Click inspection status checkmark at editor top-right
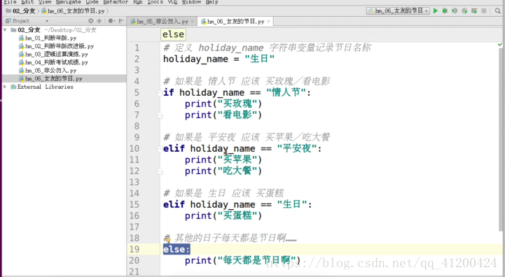 click(x=500, y=45)
